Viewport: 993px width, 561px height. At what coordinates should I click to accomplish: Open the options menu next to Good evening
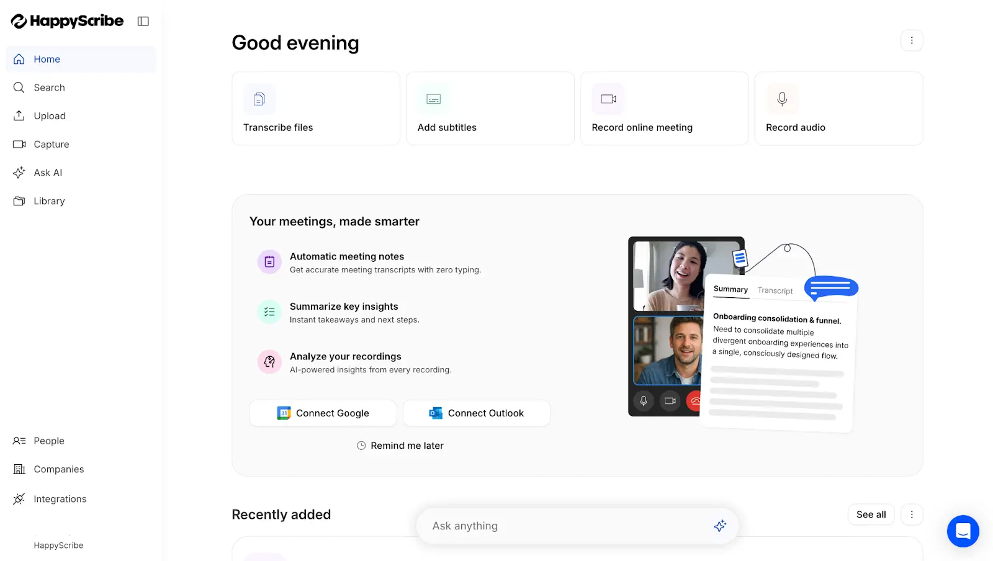tap(912, 40)
